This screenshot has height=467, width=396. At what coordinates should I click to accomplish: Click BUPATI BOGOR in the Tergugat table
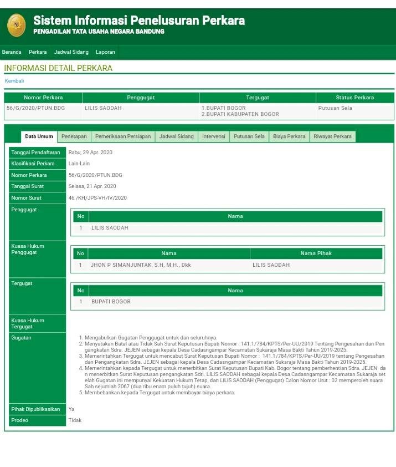111,302
